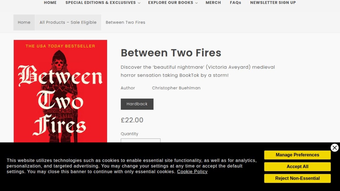
Task: Close the cookie banner with X icon
Action: 335,148
